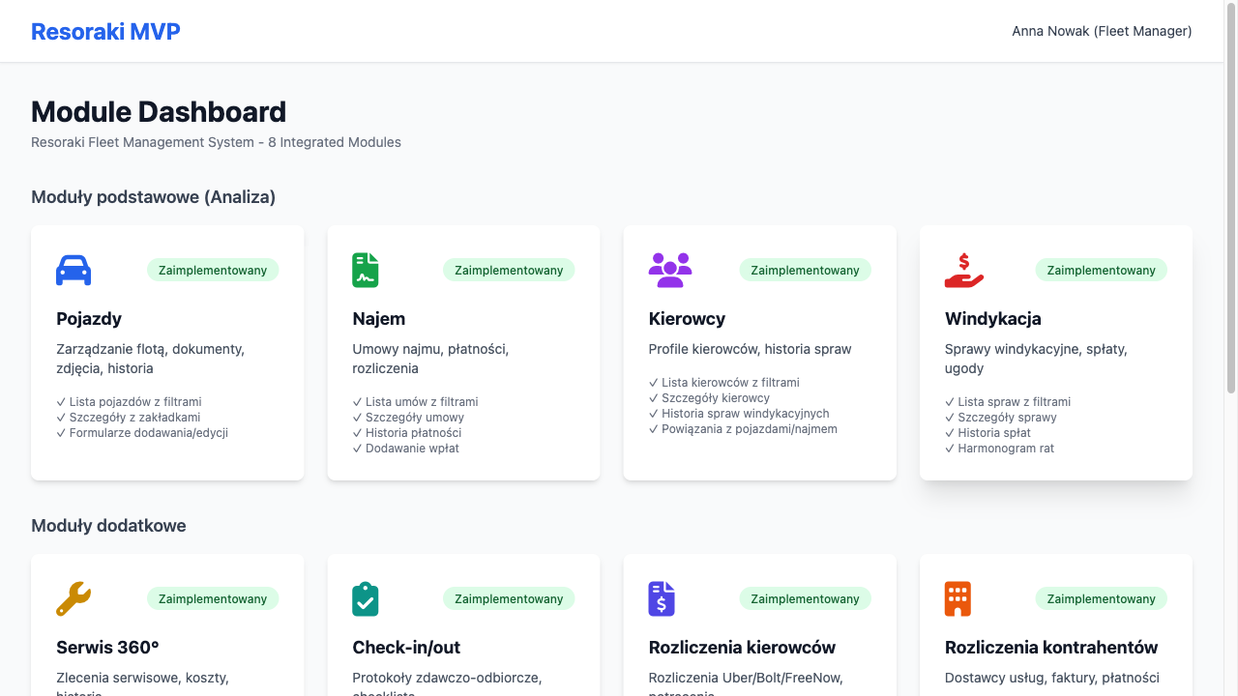Click the orange building icon for Rozliczenia kontrahentów
The height and width of the screenshot is (696, 1238).
958,599
